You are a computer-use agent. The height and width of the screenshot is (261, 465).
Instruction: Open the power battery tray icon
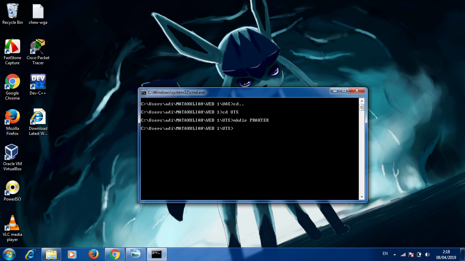pos(419,254)
